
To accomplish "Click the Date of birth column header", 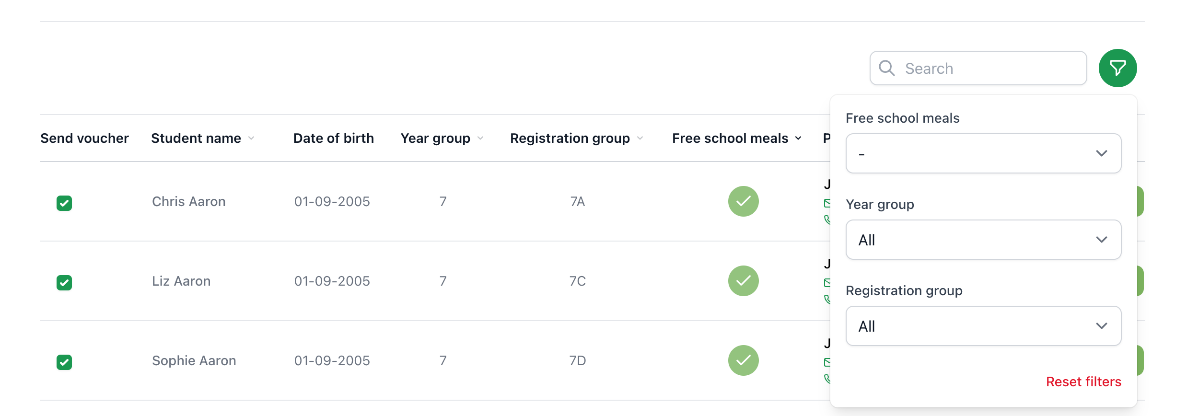I will tap(333, 139).
